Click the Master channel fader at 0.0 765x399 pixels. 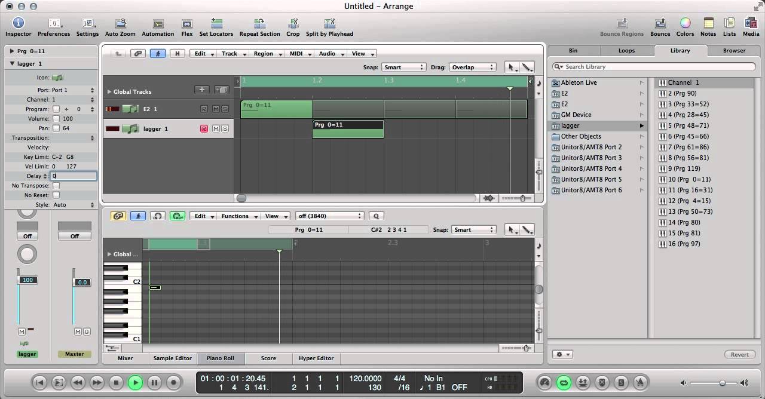tap(82, 283)
